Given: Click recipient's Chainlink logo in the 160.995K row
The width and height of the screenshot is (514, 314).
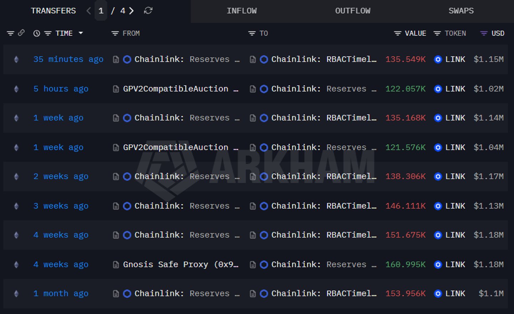Looking at the screenshot, I should pos(264,264).
